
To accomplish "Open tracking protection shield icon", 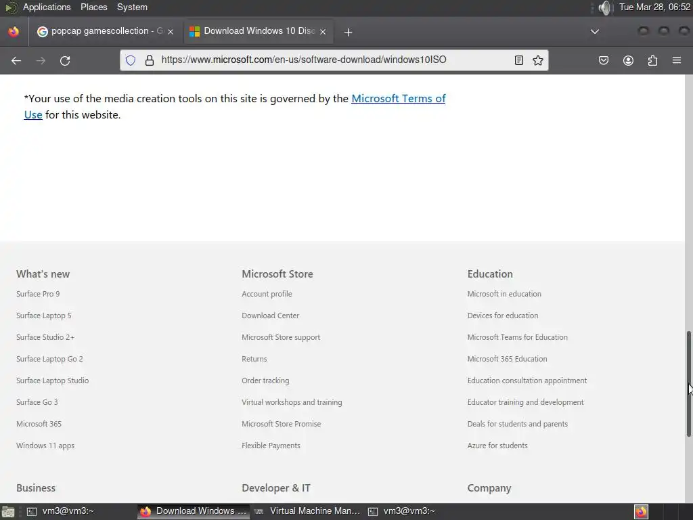I will pyautogui.click(x=131, y=60).
